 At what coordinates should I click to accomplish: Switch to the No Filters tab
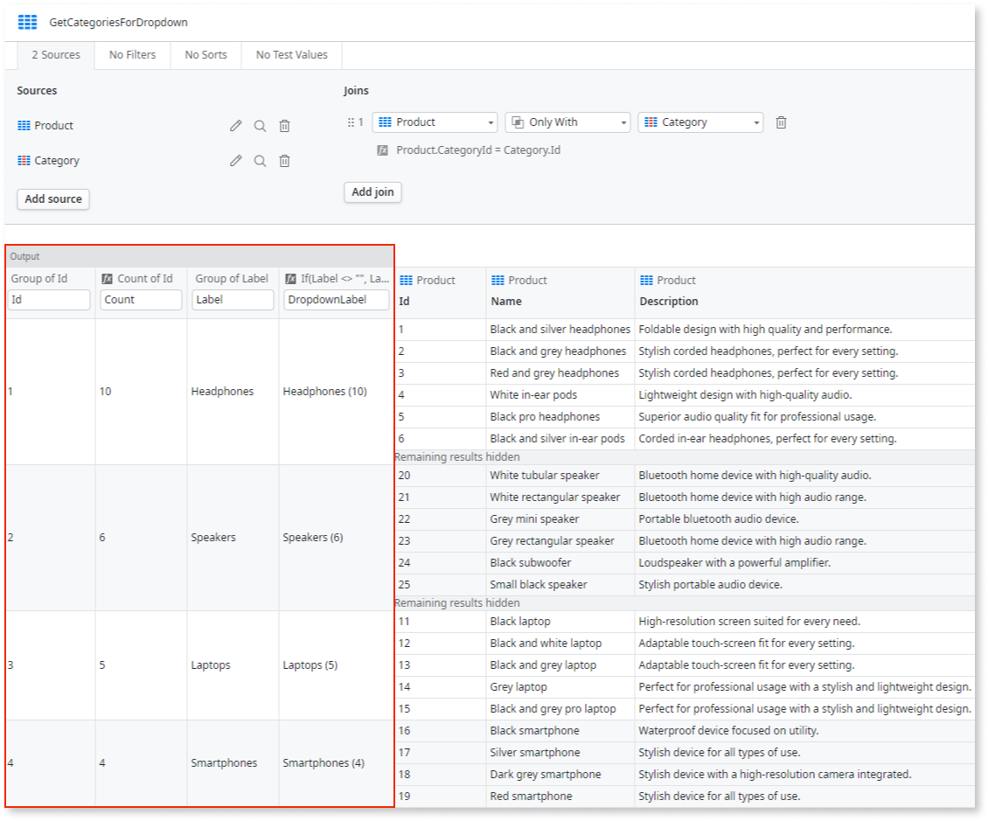(131, 54)
